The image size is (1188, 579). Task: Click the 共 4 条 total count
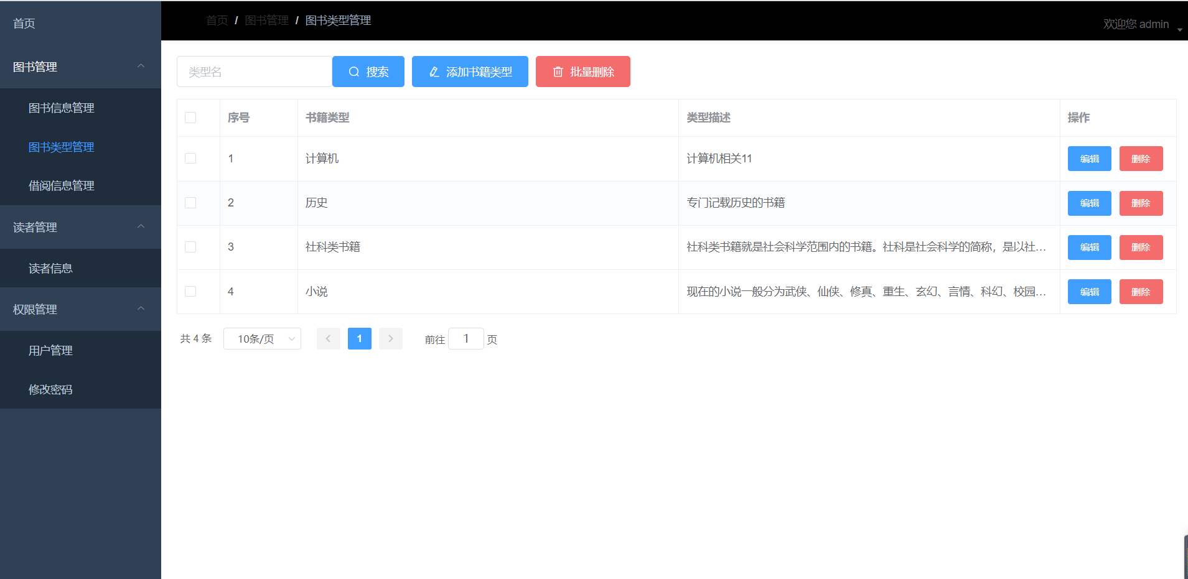(196, 339)
